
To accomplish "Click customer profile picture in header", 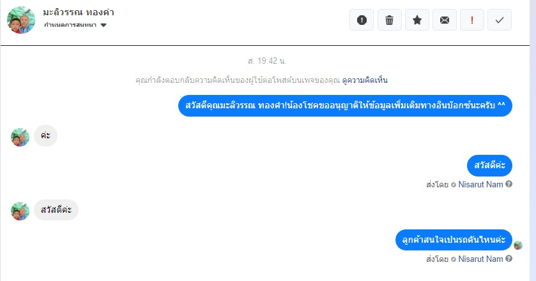I will [21, 20].
